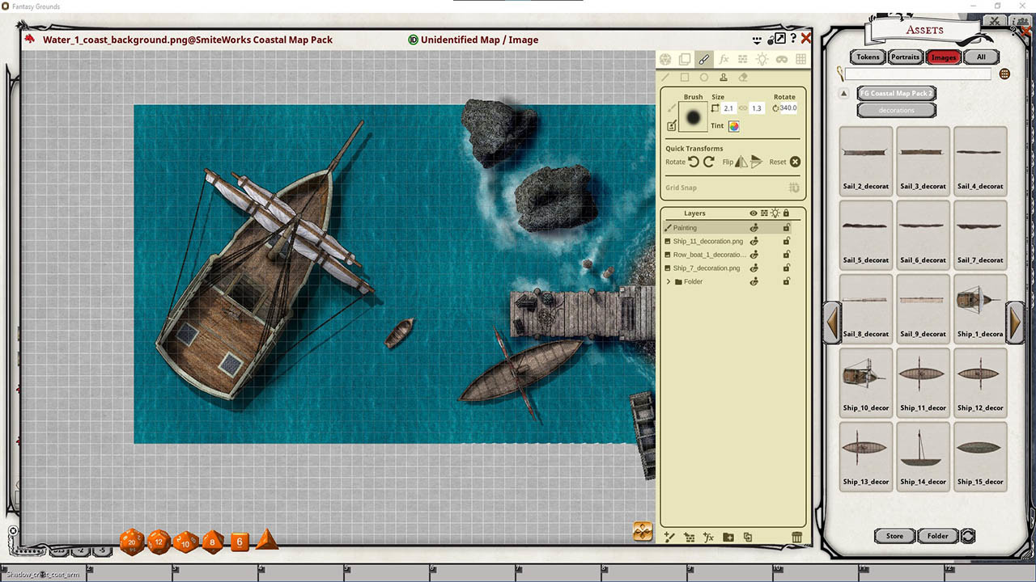Open the Layers panel icon
Image resolution: width=1036 pixels, height=582 pixels.
[x=685, y=58]
